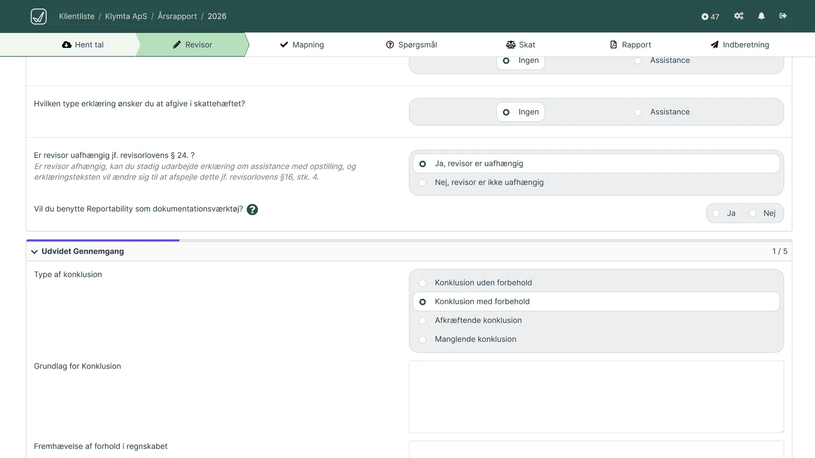Select Konklusion med forbehold
This screenshot has width=815, height=458.
click(596, 302)
